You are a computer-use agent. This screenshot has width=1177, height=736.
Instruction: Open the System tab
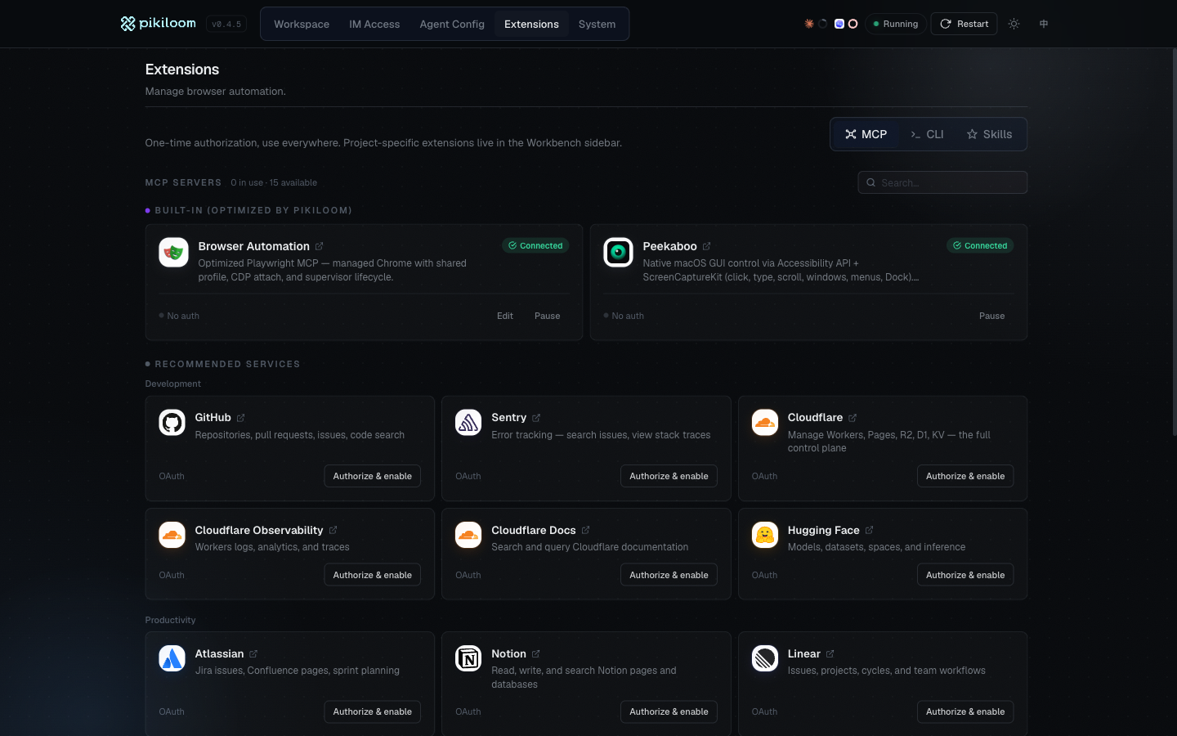[597, 24]
